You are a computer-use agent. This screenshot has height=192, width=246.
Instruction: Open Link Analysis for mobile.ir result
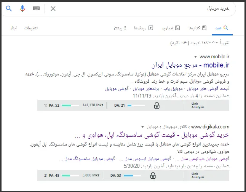click(198, 106)
